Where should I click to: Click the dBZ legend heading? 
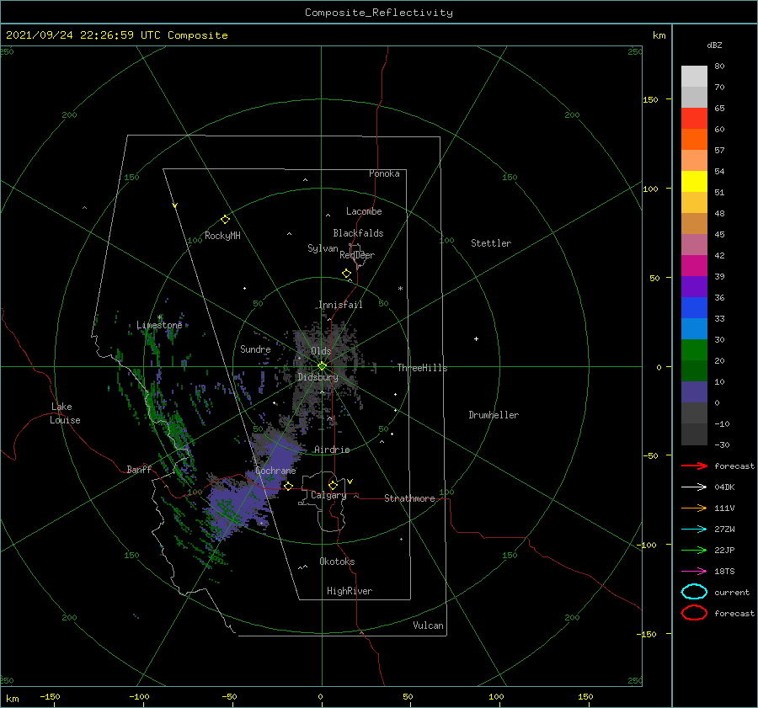click(714, 45)
